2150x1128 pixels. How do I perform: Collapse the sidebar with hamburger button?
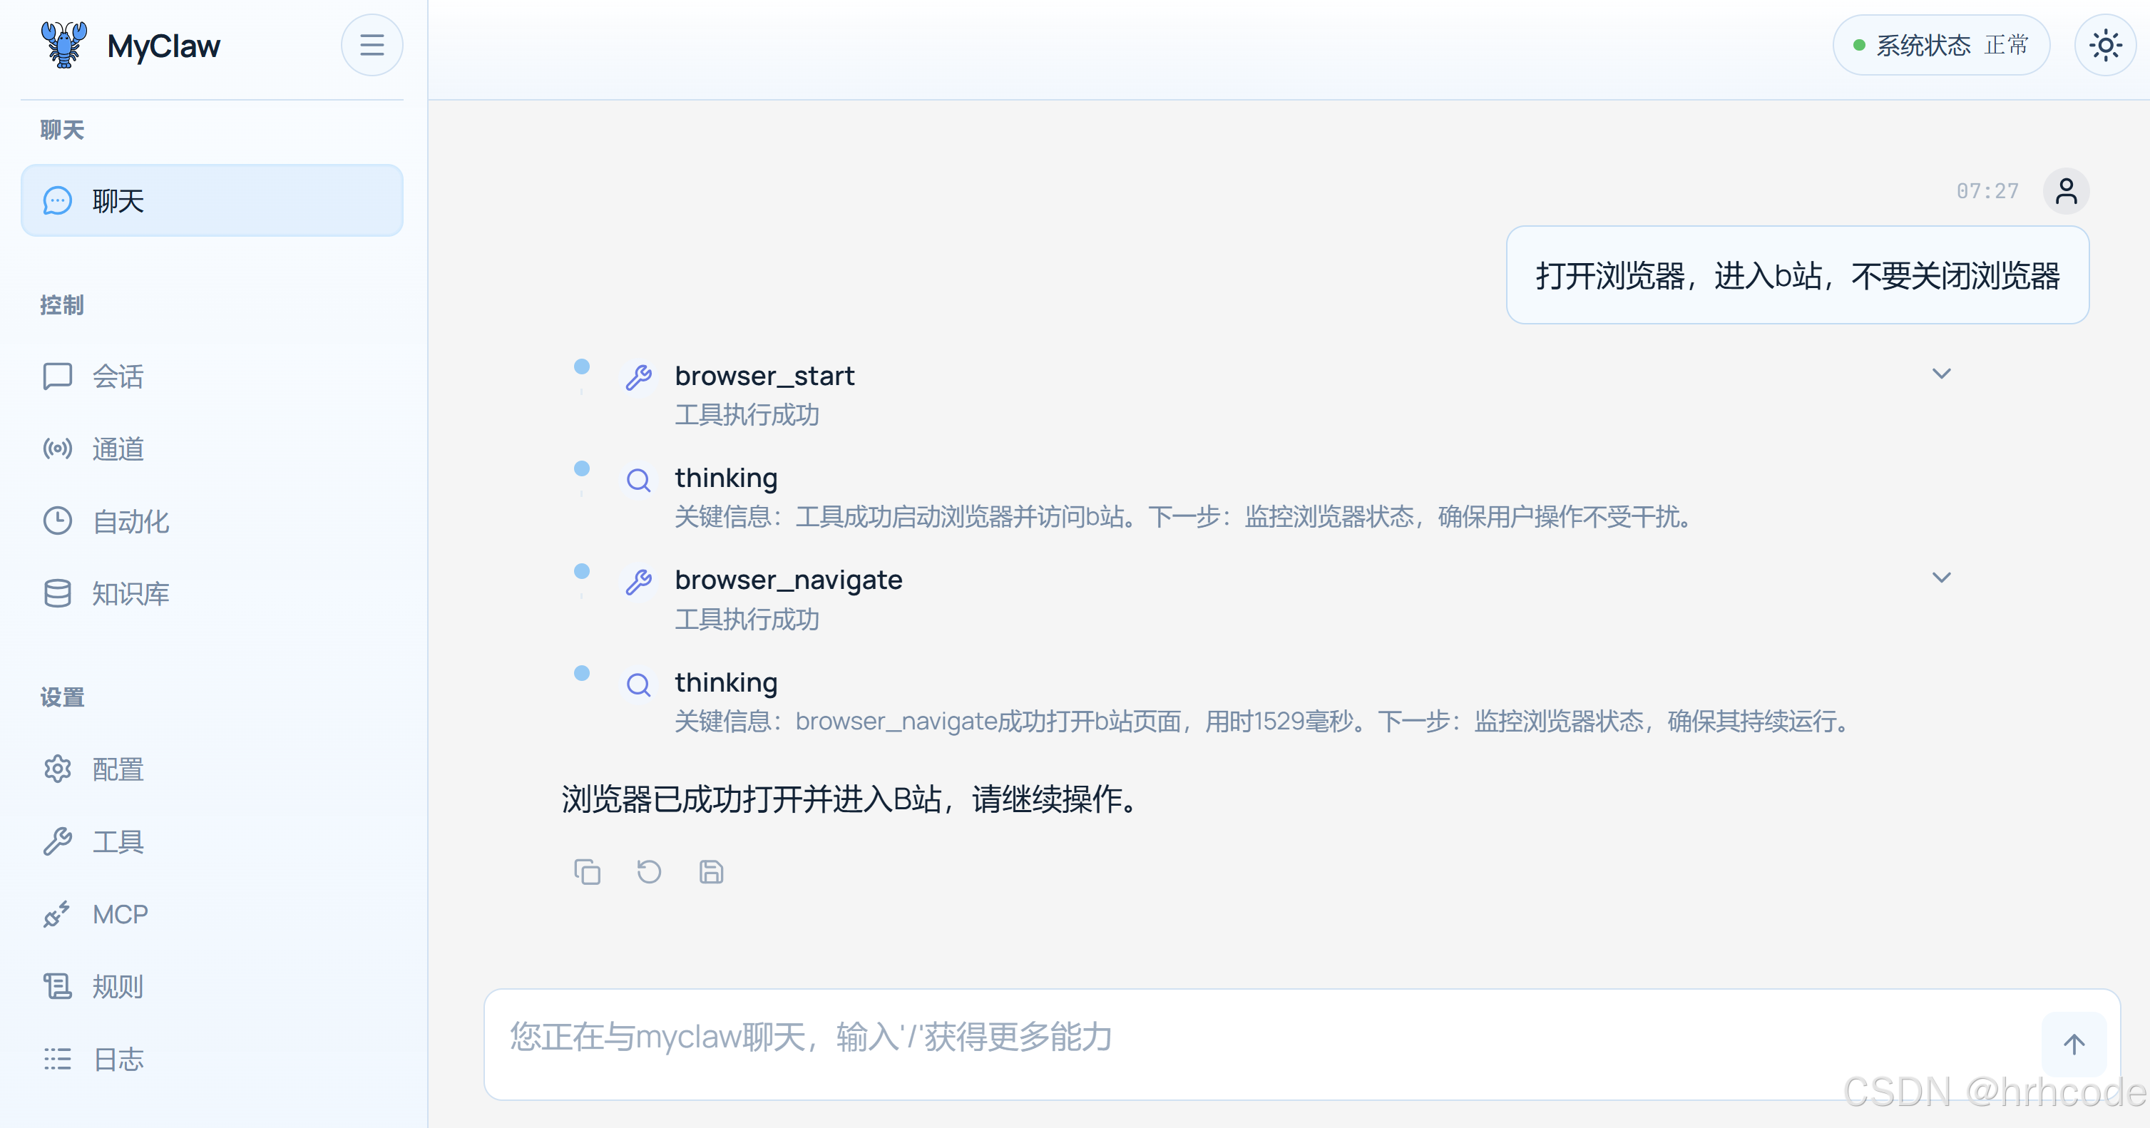[372, 45]
